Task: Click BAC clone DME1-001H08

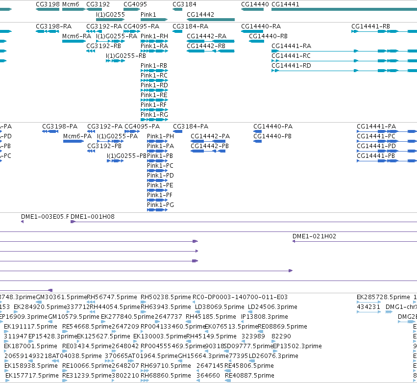Action: click(x=93, y=216)
